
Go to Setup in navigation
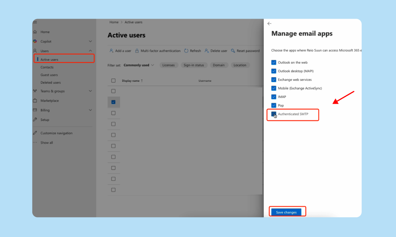(x=45, y=120)
